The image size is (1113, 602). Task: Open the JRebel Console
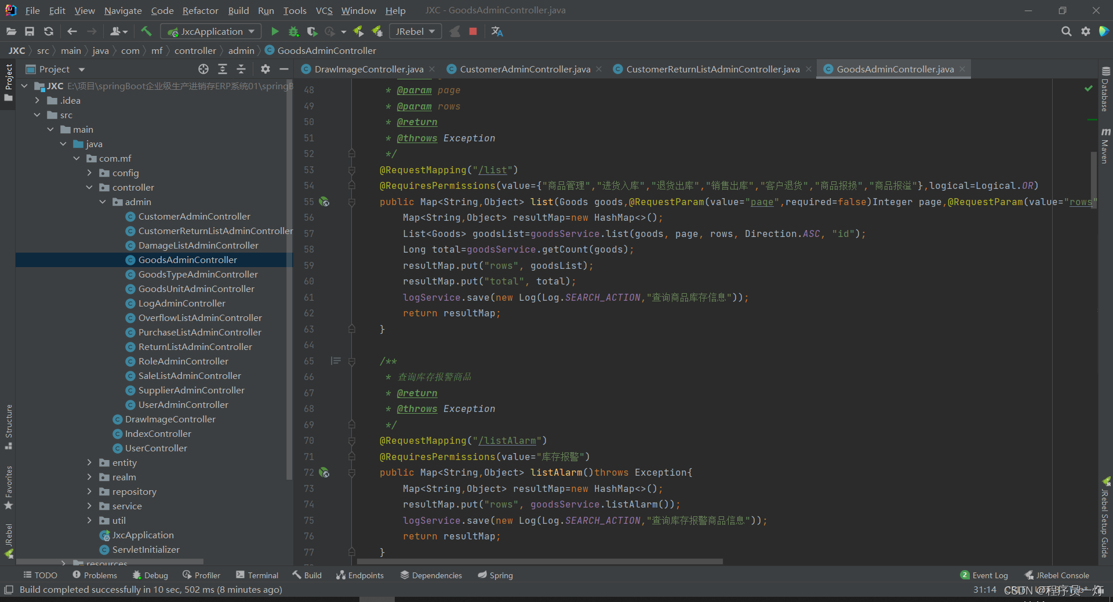pyautogui.click(x=1057, y=575)
